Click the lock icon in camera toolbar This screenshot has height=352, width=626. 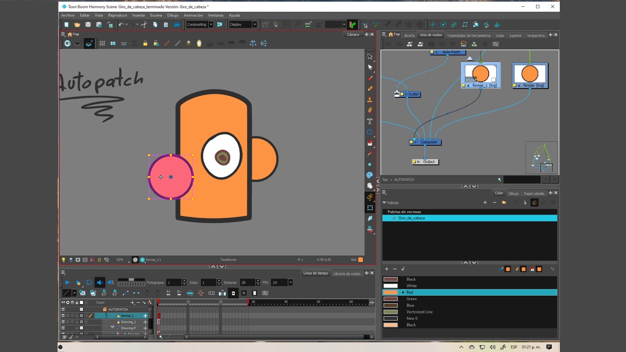click(145, 44)
